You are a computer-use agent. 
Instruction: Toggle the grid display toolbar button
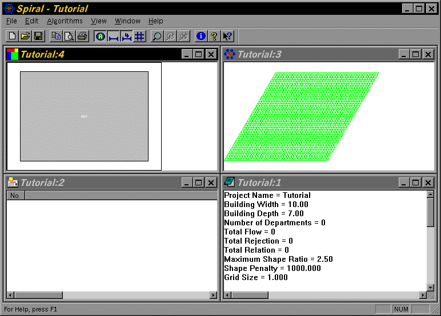point(139,37)
